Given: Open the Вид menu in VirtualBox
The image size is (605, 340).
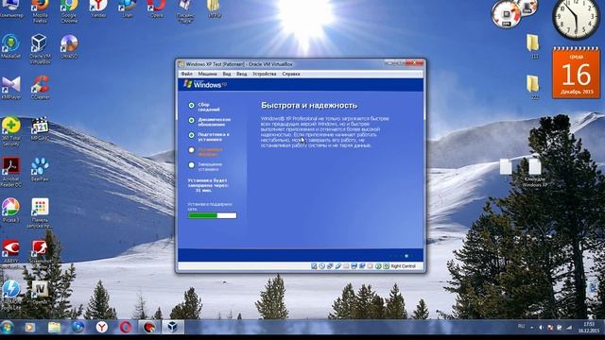Looking at the screenshot, I should 227,74.
